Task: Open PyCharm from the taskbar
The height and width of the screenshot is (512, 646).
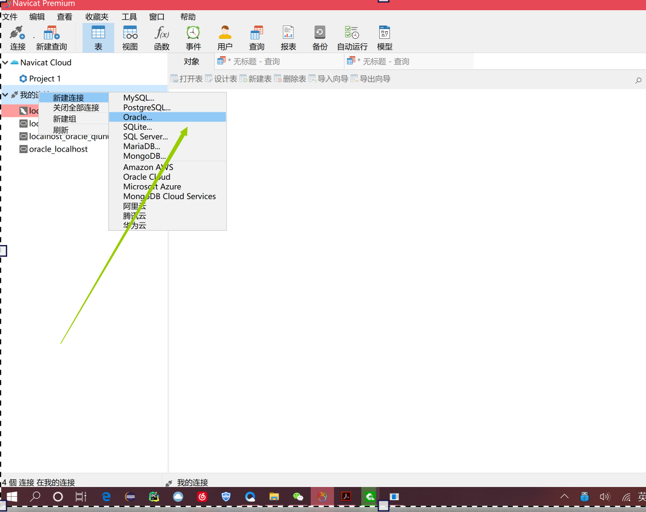Action: (154, 496)
